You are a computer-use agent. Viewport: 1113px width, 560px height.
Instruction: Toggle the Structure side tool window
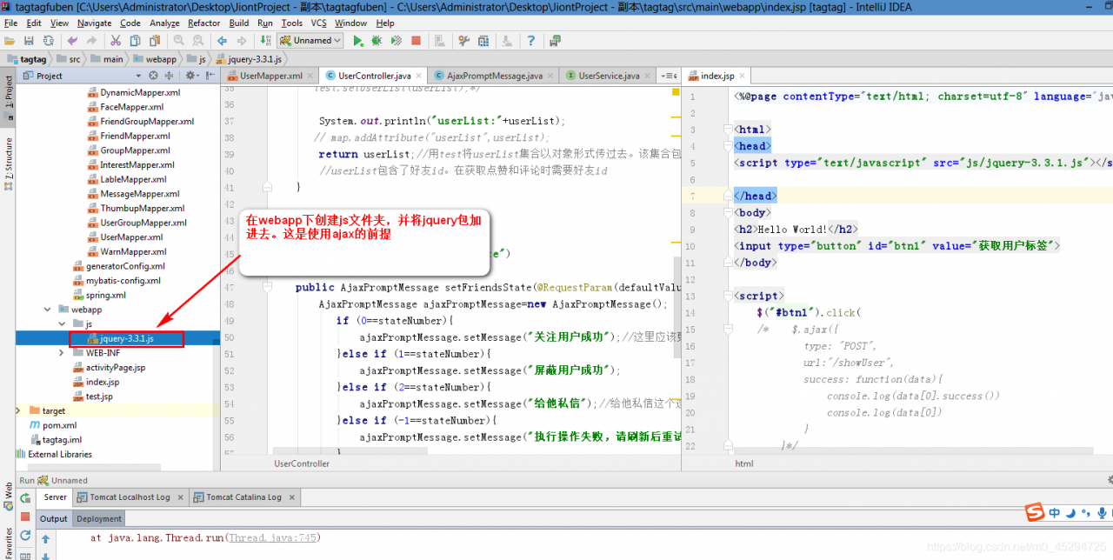click(x=8, y=162)
